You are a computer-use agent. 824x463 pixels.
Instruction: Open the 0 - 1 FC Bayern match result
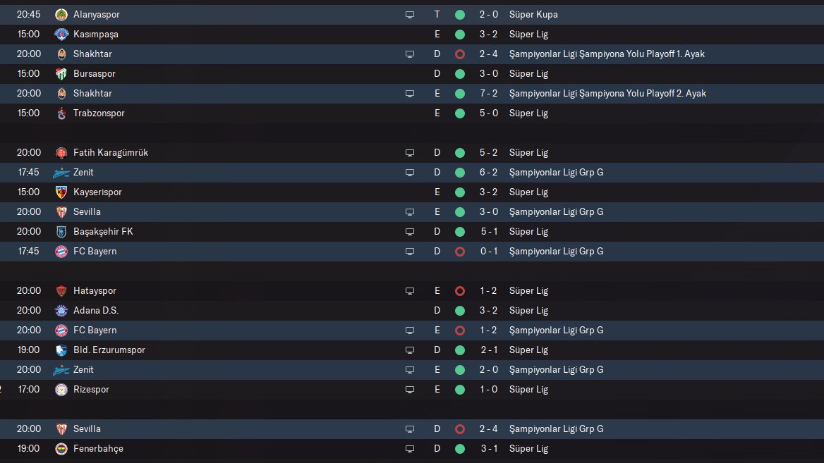489,252
